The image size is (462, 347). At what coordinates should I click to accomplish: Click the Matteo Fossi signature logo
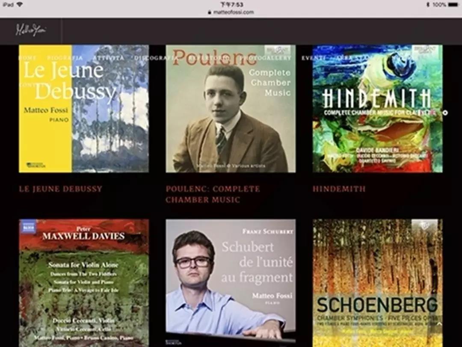31,30
